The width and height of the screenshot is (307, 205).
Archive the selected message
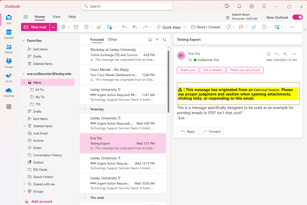76,27
